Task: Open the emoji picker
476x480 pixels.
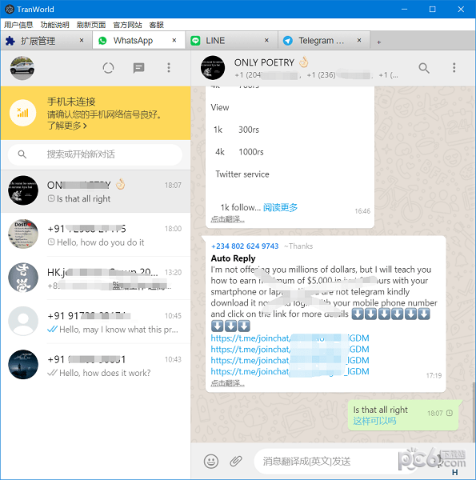Action: coord(211,461)
